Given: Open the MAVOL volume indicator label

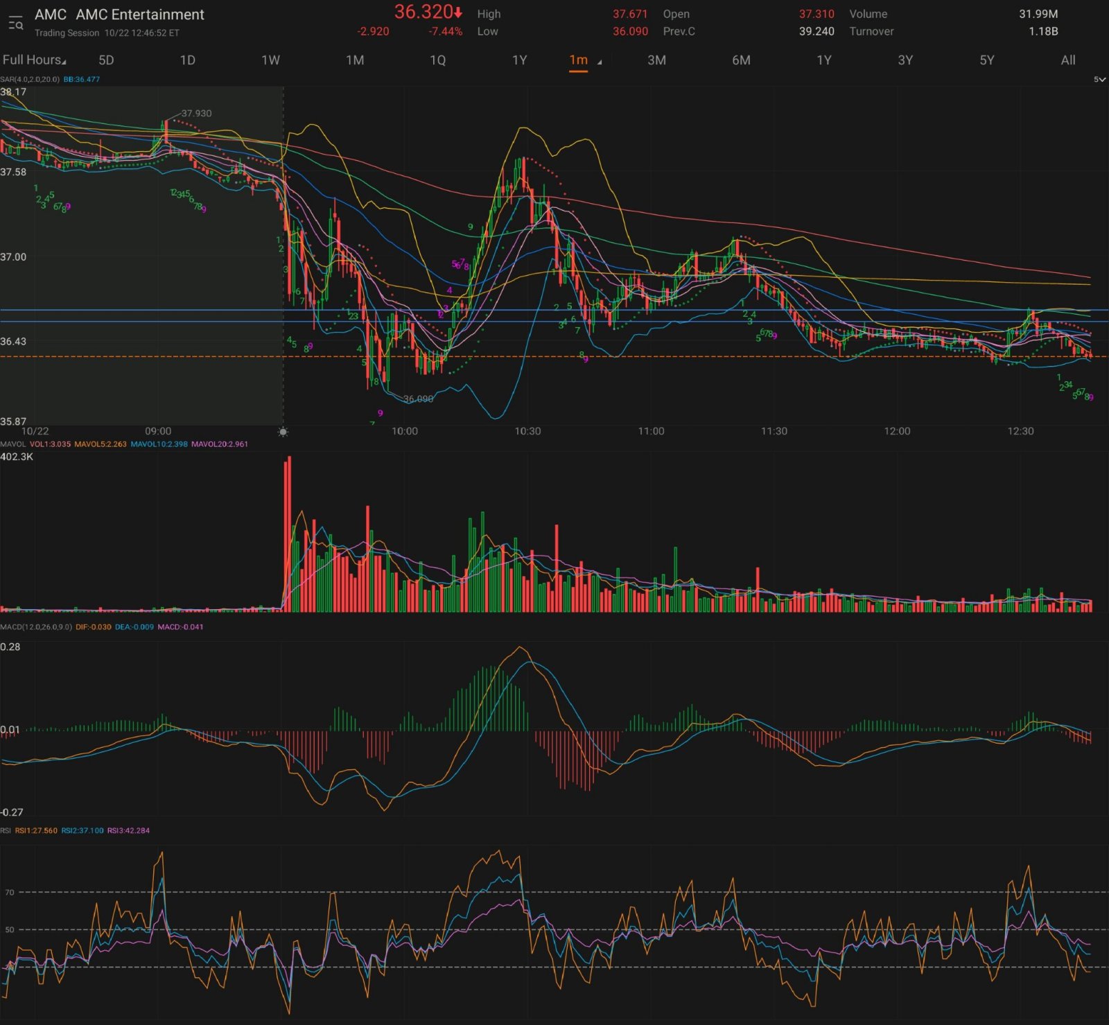Looking at the screenshot, I should click(13, 444).
